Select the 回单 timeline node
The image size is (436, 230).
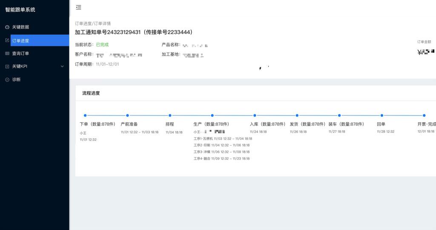382,115
